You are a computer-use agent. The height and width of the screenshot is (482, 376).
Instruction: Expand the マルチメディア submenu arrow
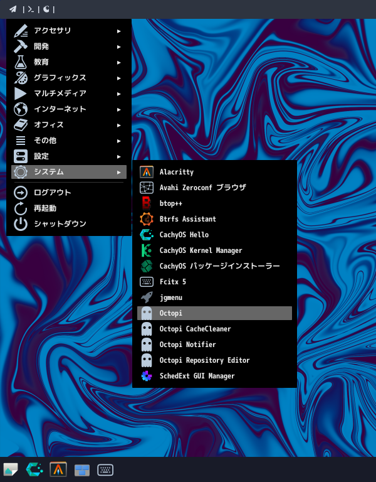[119, 94]
